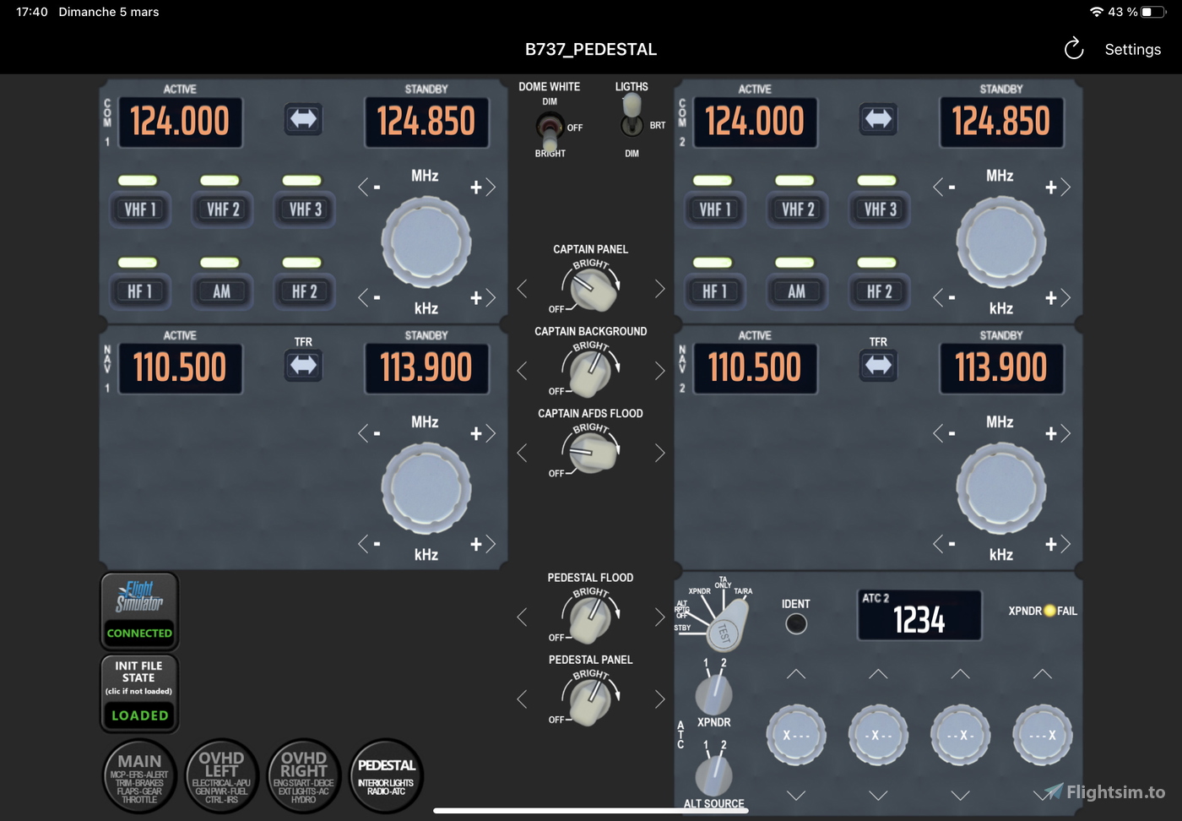The width and height of the screenshot is (1182, 821).
Task: Rotate the CAPTAIN PANEL brightness knob
Action: click(591, 288)
